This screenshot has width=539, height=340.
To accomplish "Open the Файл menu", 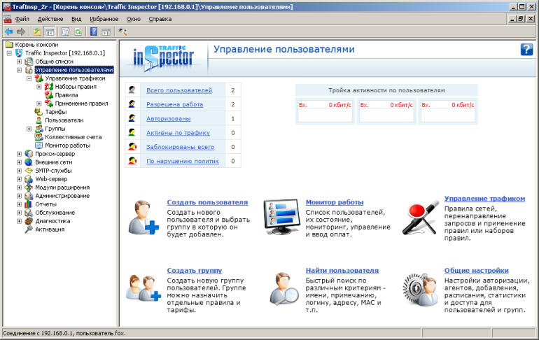I will pos(22,19).
